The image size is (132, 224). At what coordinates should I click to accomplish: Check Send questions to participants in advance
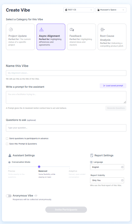tap(7, 139)
